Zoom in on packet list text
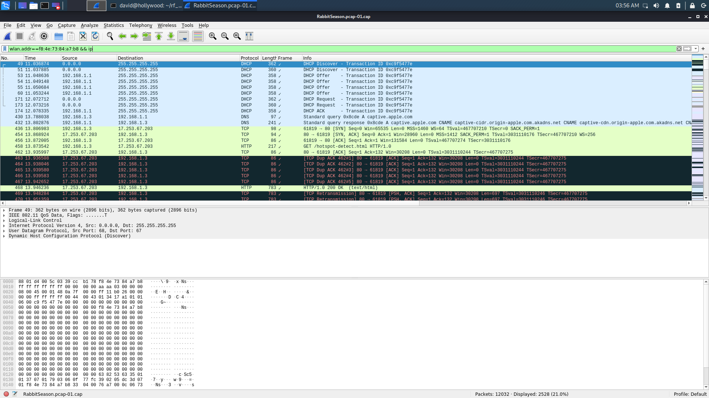This screenshot has width=709, height=398. click(212, 36)
